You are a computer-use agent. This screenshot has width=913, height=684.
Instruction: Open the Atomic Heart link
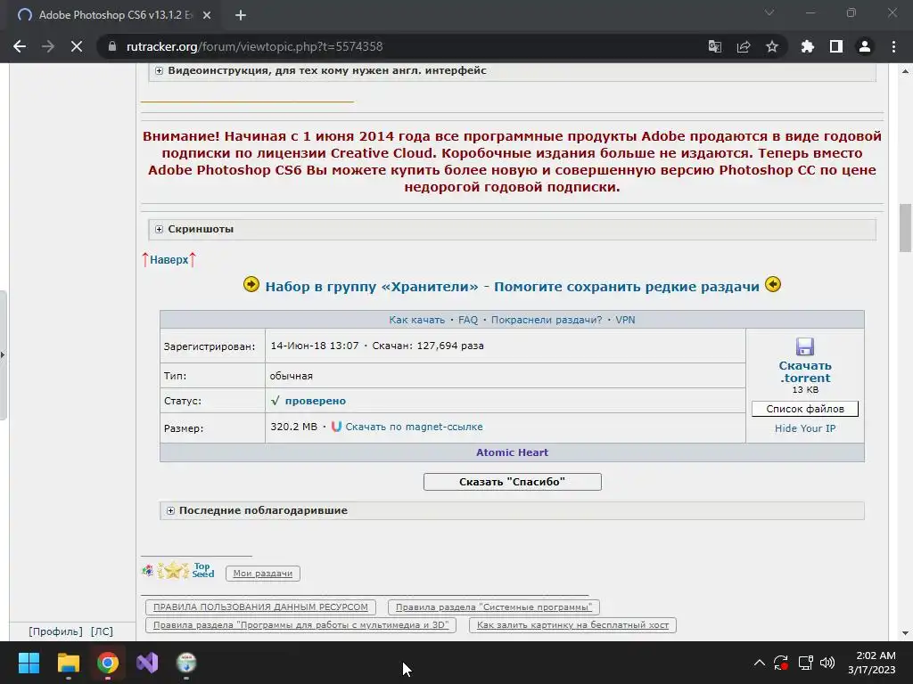coord(512,452)
